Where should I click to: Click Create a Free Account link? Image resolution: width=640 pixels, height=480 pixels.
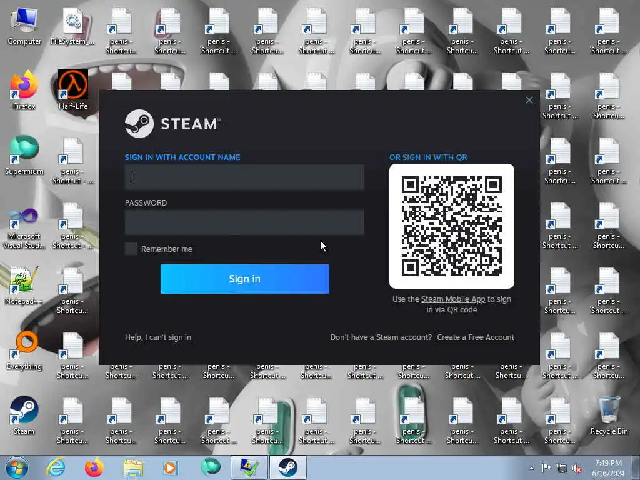[x=476, y=337]
